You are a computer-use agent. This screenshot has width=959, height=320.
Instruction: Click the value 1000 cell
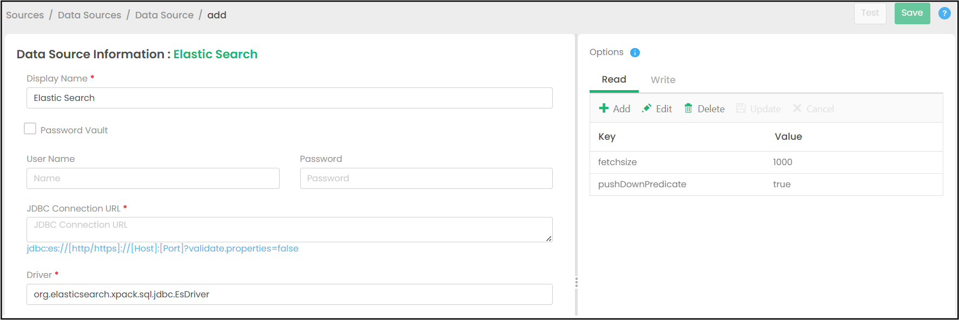pyautogui.click(x=783, y=162)
